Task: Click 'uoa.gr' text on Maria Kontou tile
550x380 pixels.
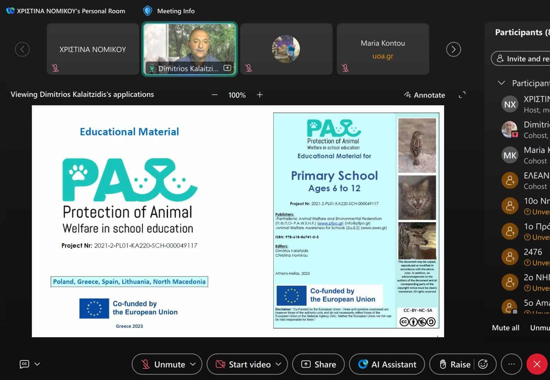Action: [383, 56]
